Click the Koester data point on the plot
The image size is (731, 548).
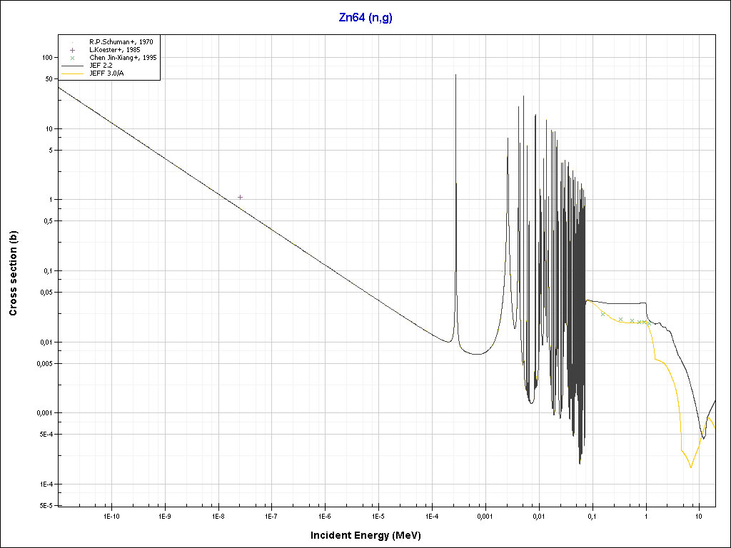click(241, 197)
